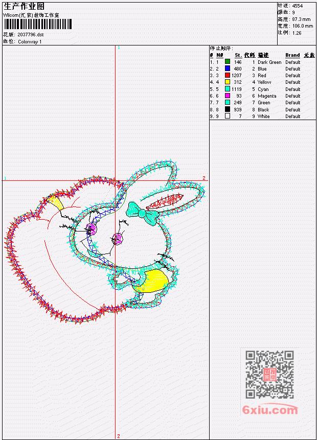Click the "St." column header
This screenshot has height=440, width=317.
point(238,55)
